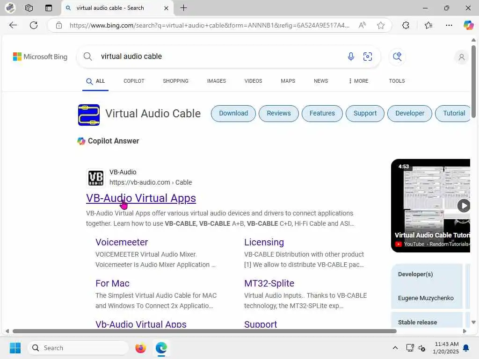Click the Edge taskbar icon
Screen dimensions: 479x359
161,348
